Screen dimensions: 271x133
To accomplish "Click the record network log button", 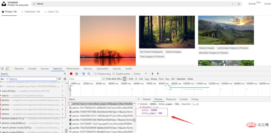I will click(71, 74).
